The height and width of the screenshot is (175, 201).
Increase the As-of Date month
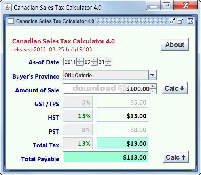tap(94, 60)
